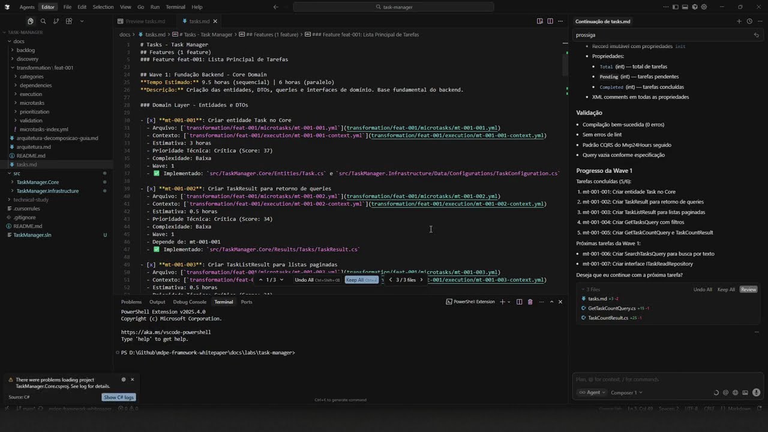The image size is (768, 432).
Task: Kill the terminal with the trash icon
Action: pyautogui.click(x=530, y=302)
